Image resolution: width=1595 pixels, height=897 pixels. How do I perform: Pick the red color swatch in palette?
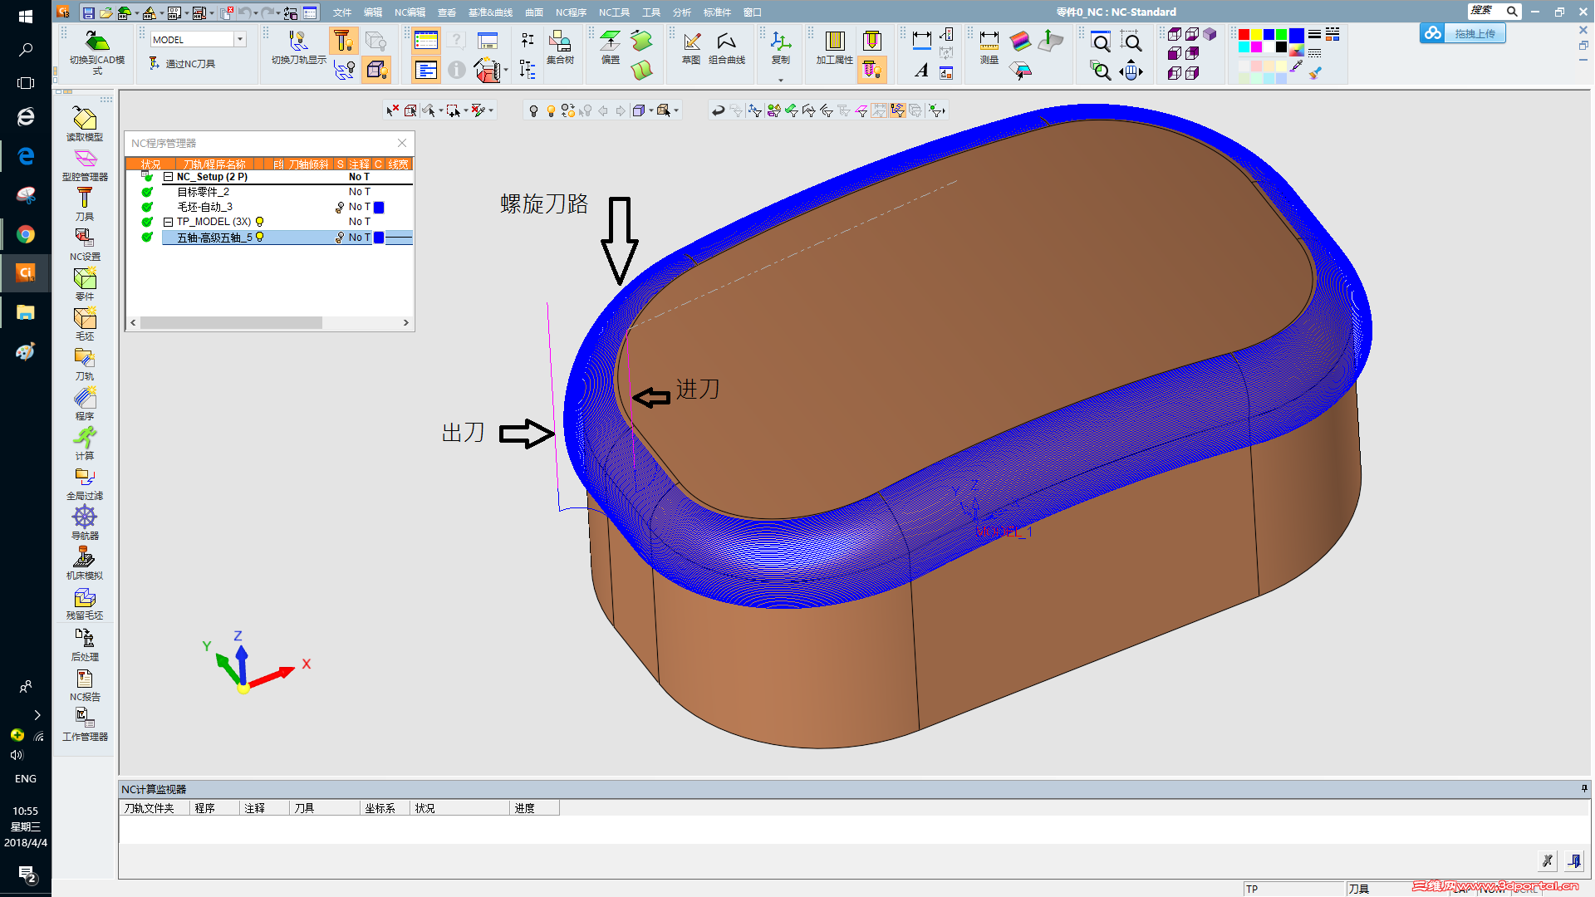point(1244,35)
